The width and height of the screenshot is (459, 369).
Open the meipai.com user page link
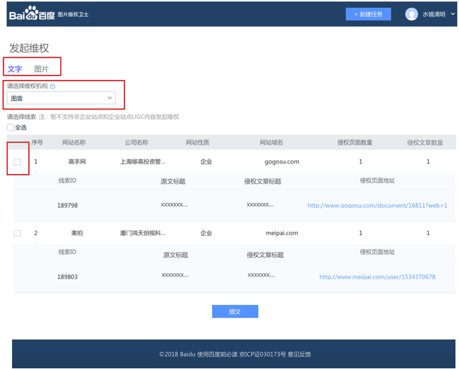(377, 277)
